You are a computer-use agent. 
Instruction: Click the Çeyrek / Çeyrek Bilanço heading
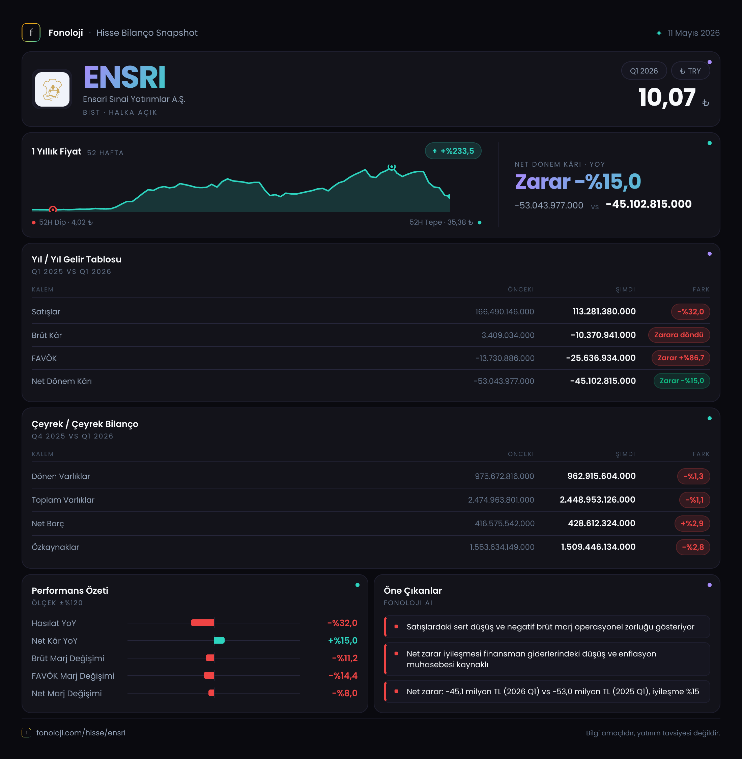pyautogui.click(x=85, y=424)
